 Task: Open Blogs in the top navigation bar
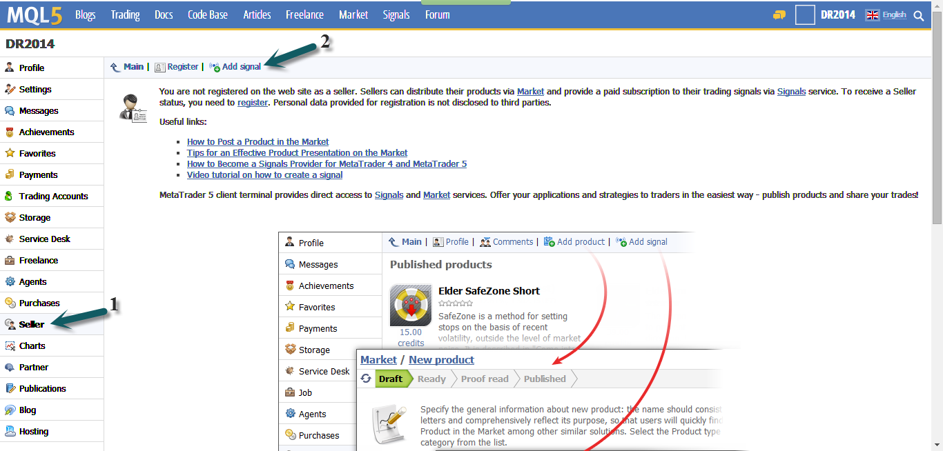click(86, 14)
